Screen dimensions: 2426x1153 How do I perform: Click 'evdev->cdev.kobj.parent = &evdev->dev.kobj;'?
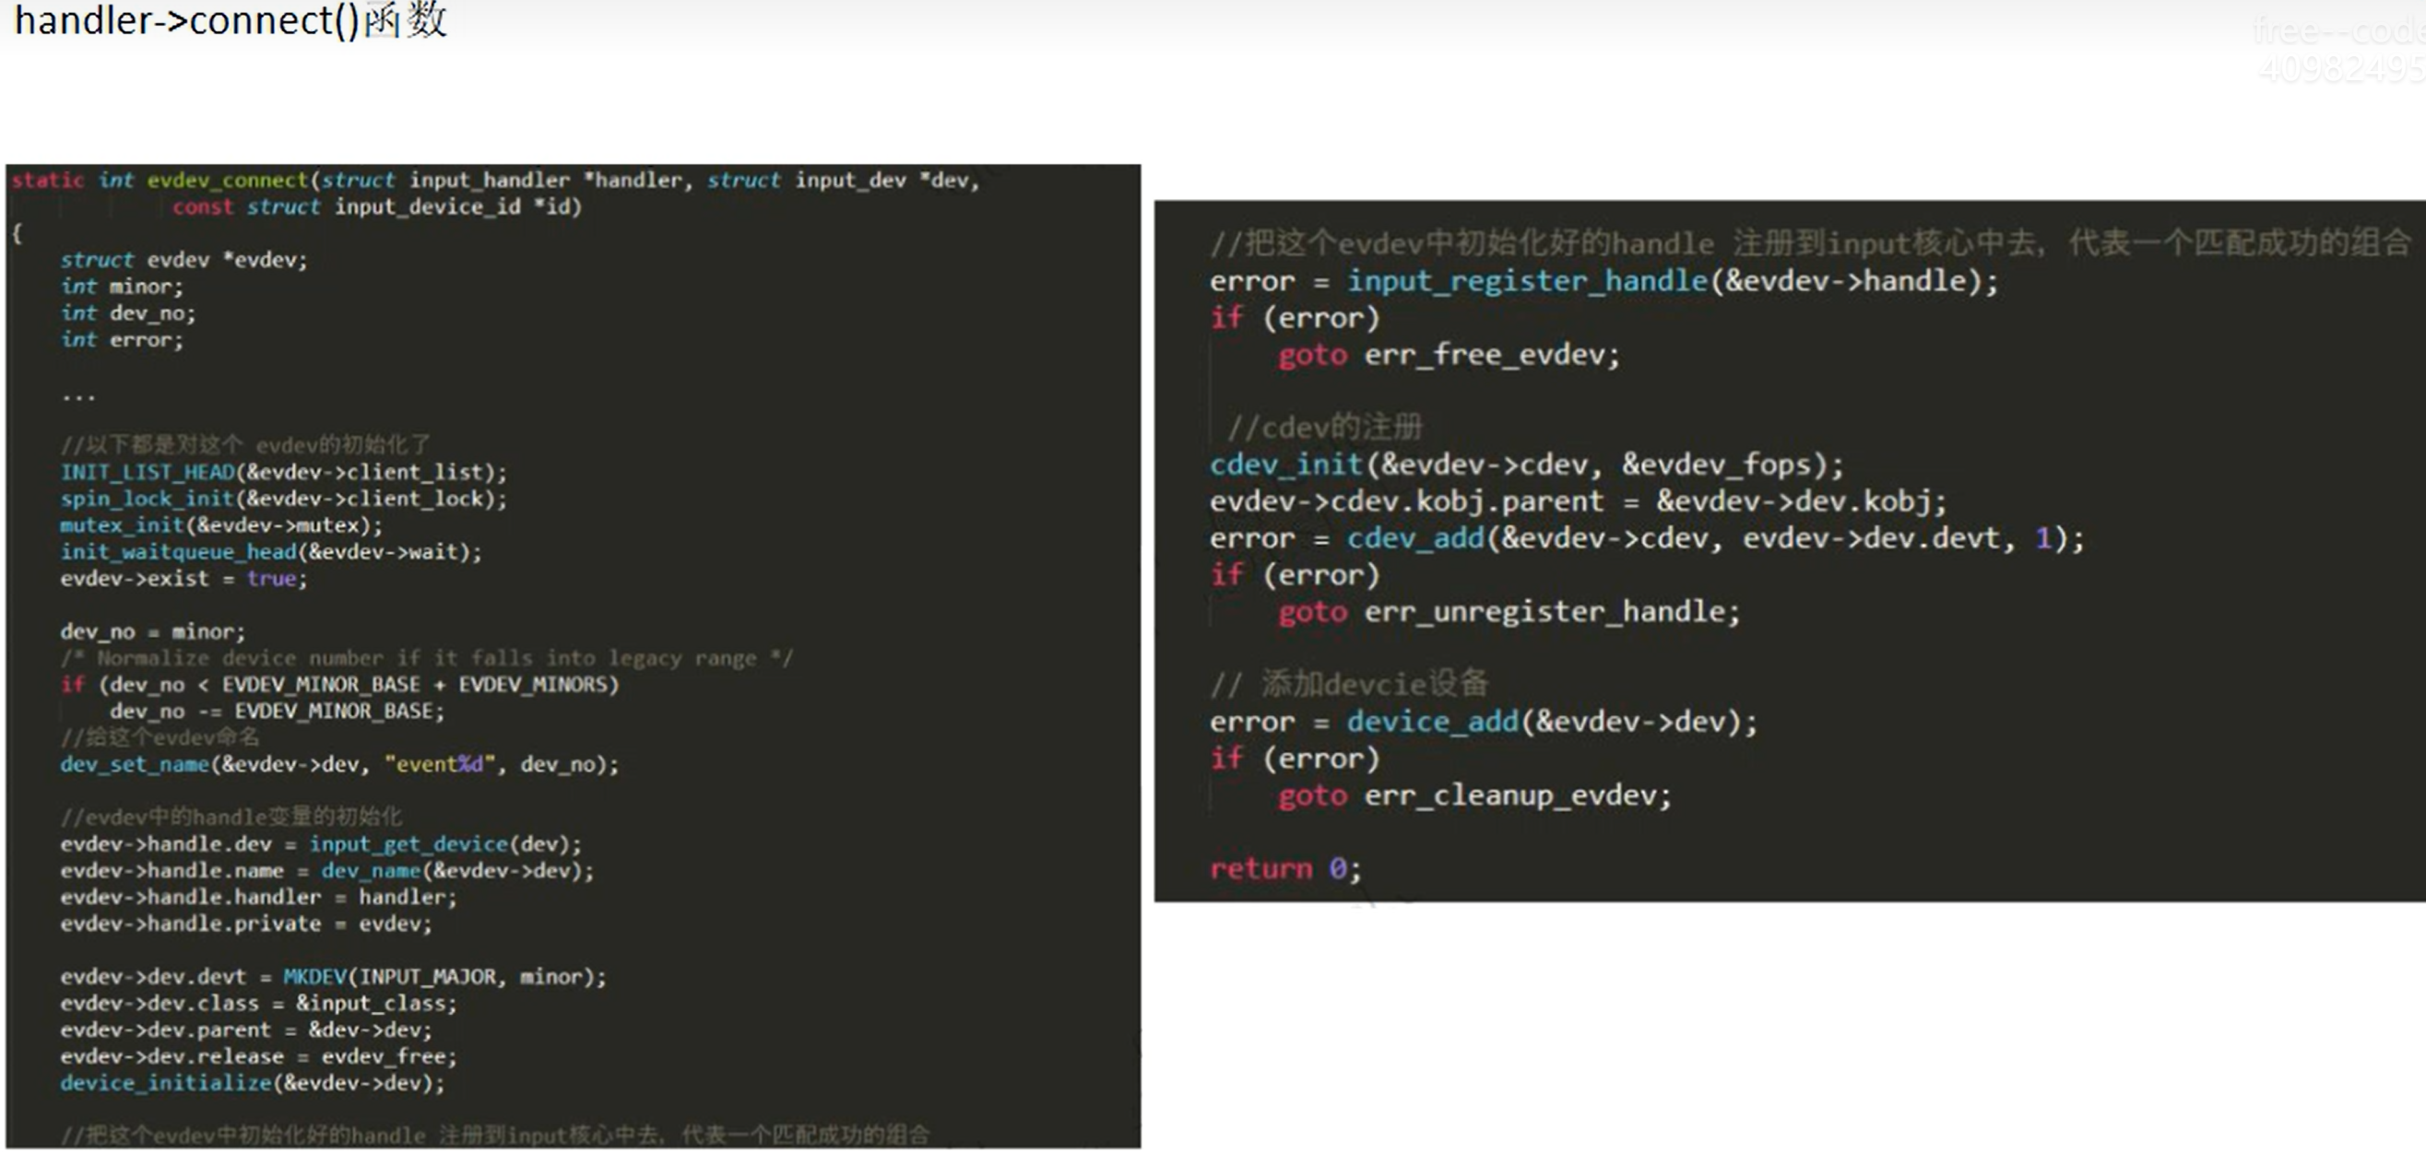[x=1578, y=500]
